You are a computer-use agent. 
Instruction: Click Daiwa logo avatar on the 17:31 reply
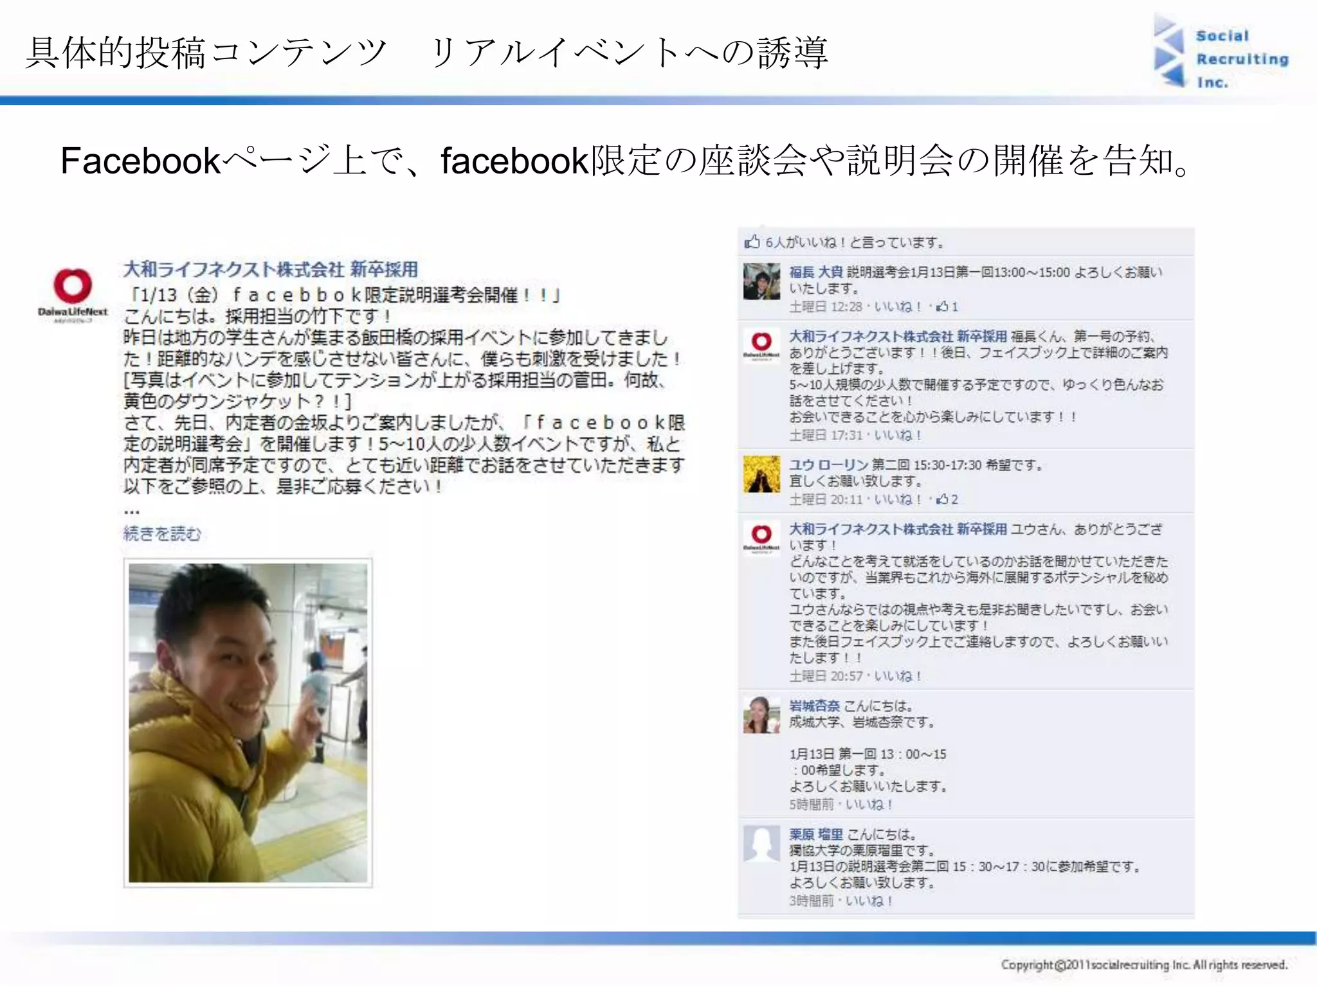[x=761, y=346]
